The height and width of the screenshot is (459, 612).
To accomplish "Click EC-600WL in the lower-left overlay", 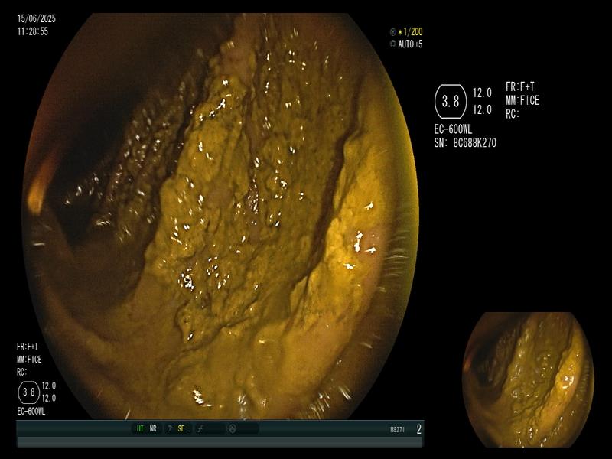I will pyautogui.click(x=31, y=412).
